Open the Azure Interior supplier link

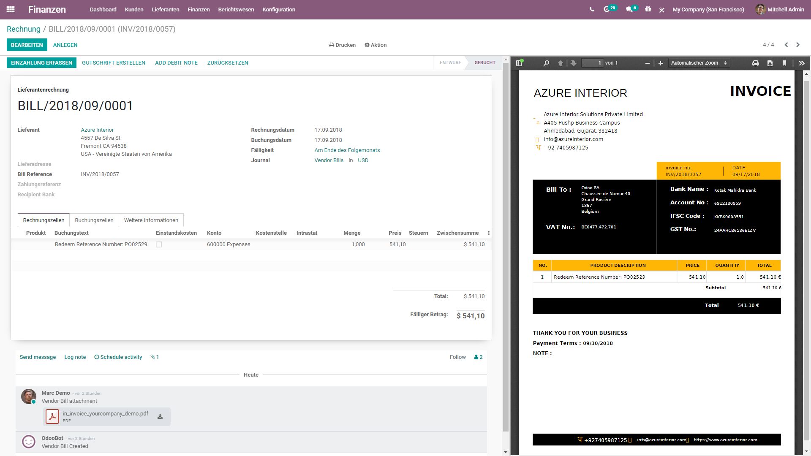pos(97,130)
